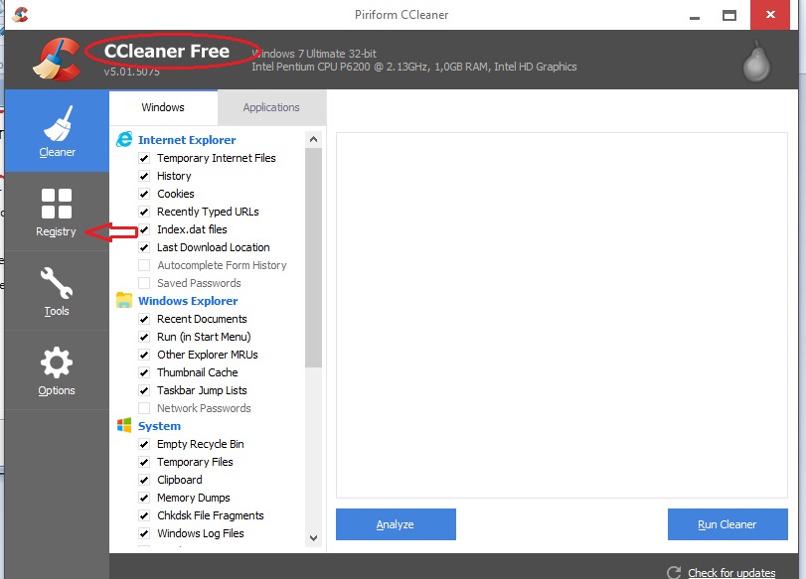This screenshot has height=579, width=806.
Task: Click the CCleaner Free title text
Action: (x=167, y=51)
